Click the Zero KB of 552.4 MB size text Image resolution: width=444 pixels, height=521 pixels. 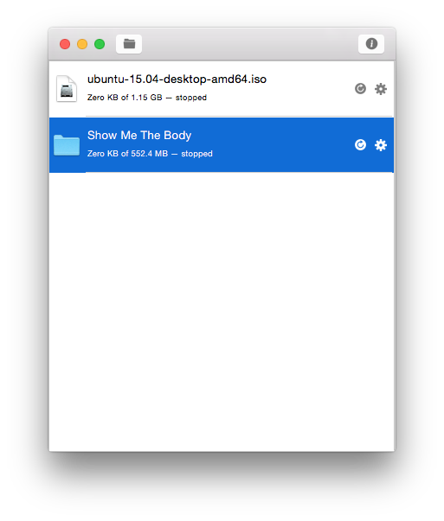click(127, 154)
